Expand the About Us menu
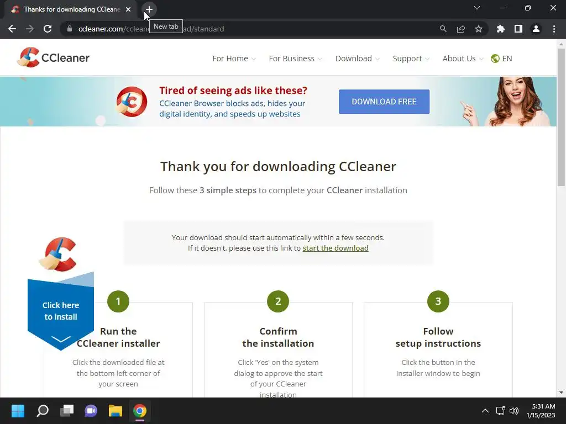This screenshot has width=566, height=424. click(463, 59)
